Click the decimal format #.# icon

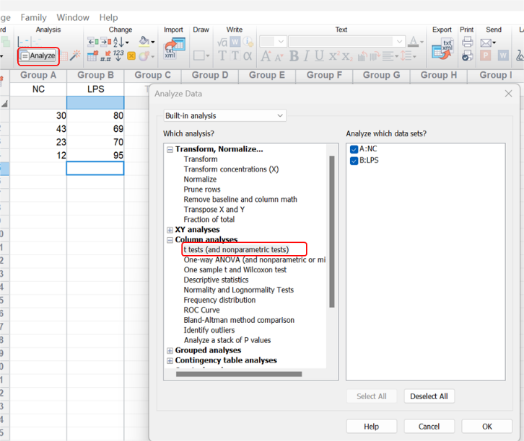point(106,55)
